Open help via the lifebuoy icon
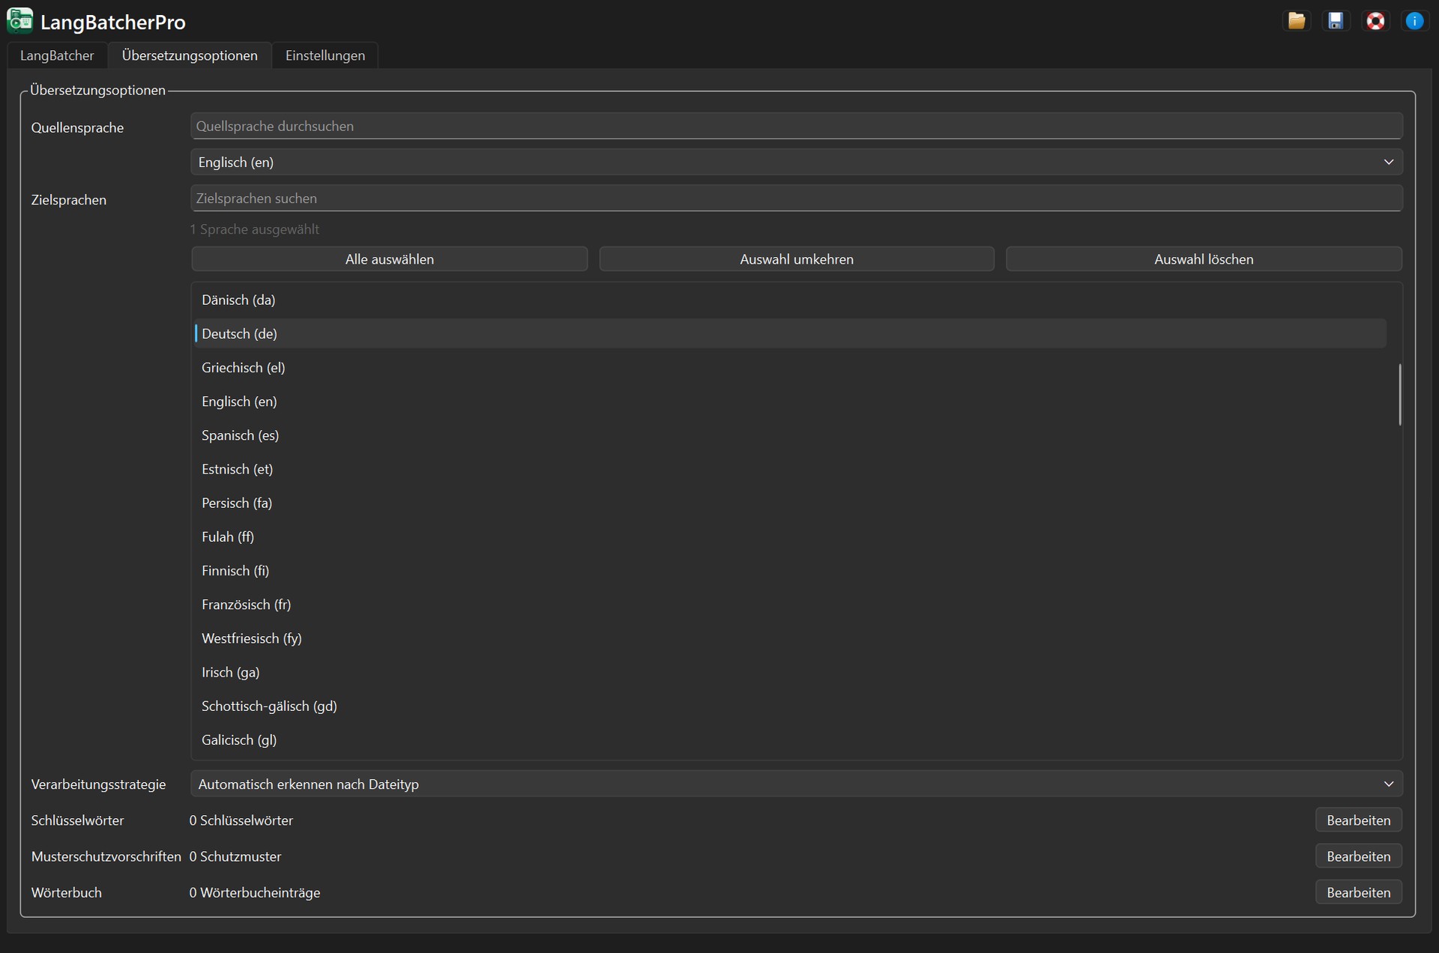The image size is (1439, 953). [x=1375, y=21]
